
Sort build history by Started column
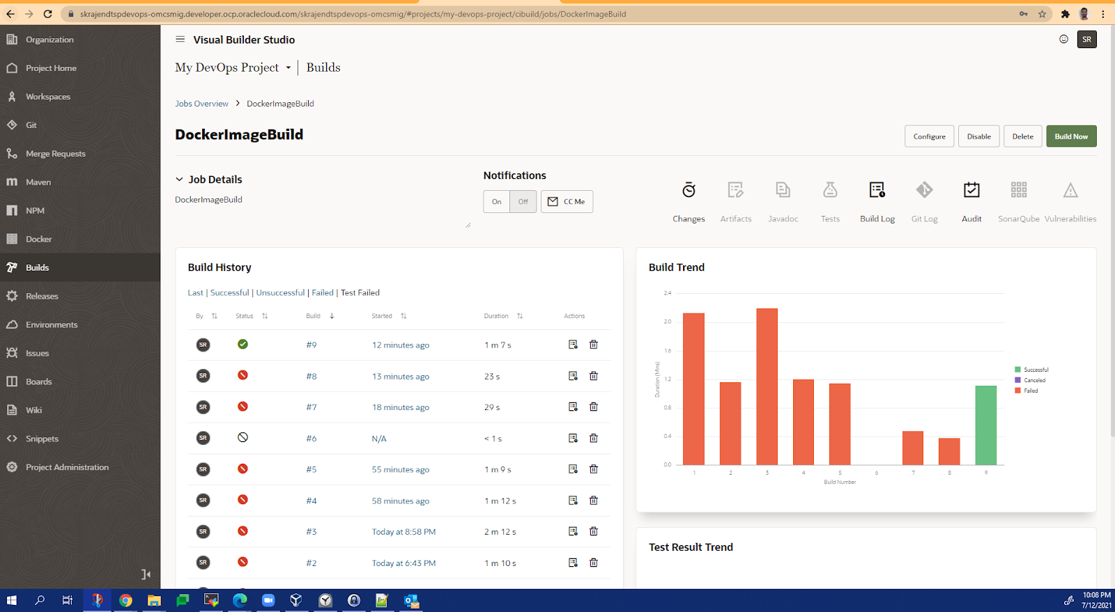click(x=403, y=316)
